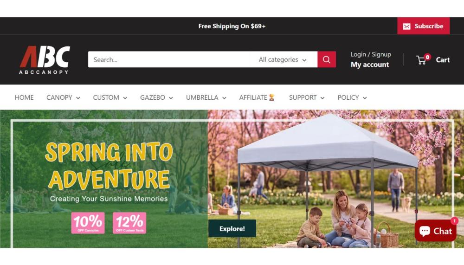Click the Login / Signup link

[371, 54]
